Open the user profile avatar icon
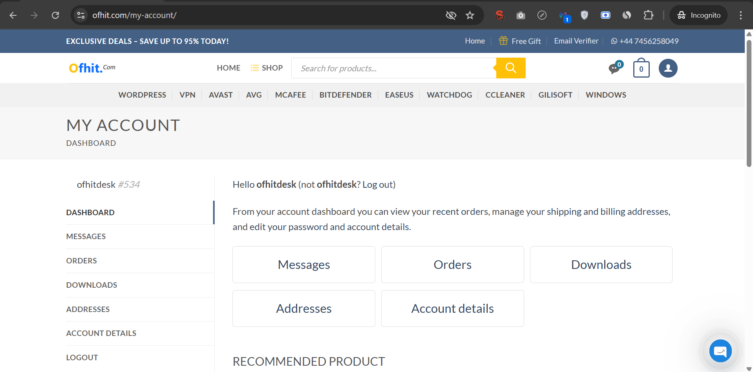The width and height of the screenshot is (753, 372). click(668, 68)
